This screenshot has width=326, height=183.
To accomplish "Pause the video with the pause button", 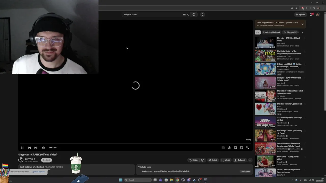I will coord(22,148).
